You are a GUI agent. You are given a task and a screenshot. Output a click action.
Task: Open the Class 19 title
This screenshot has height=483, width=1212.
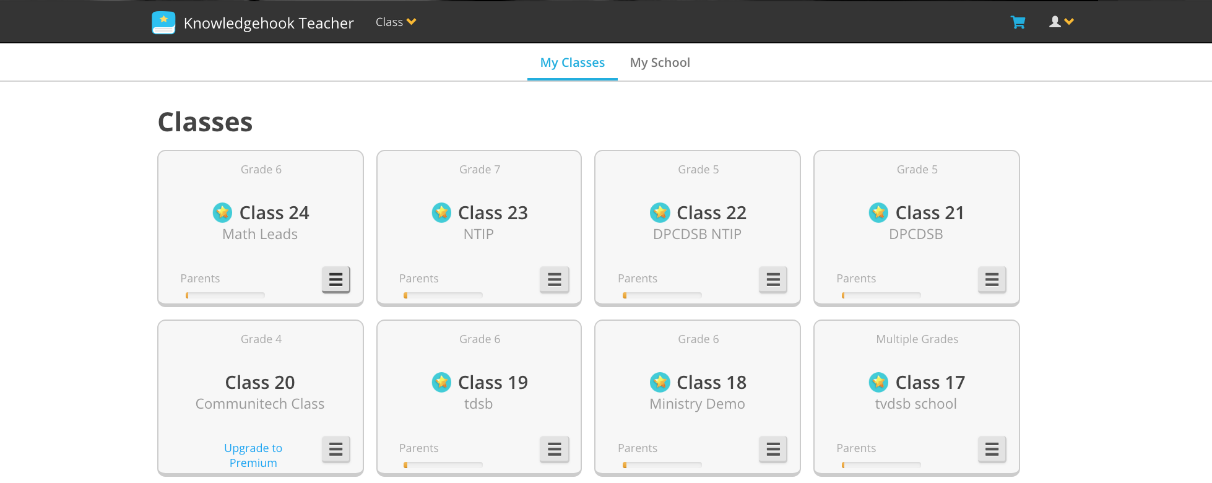coord(493,382)
